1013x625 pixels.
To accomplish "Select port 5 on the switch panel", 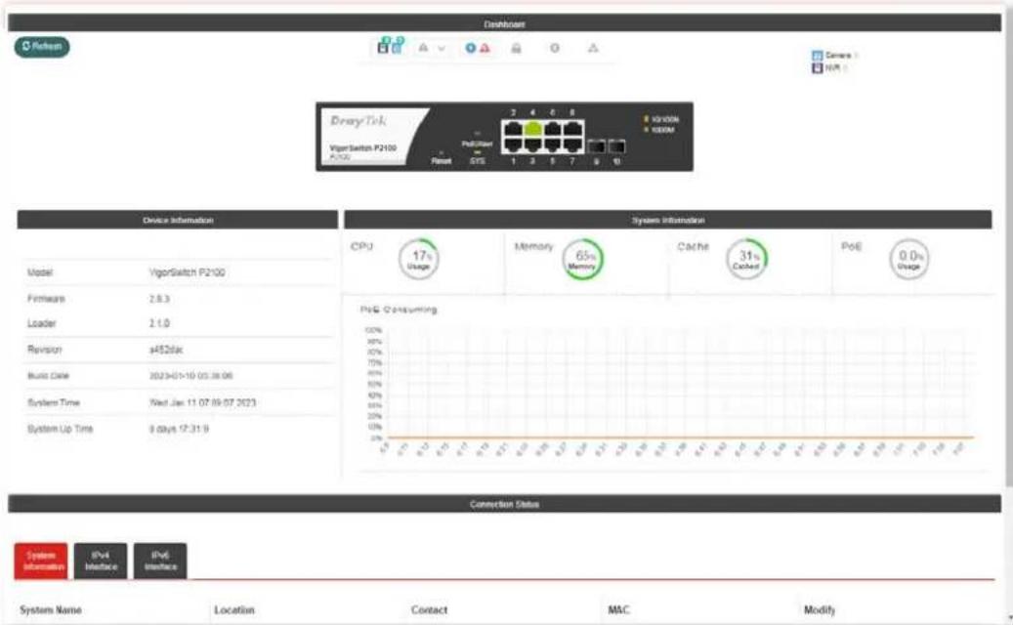I will pos(552,145).
